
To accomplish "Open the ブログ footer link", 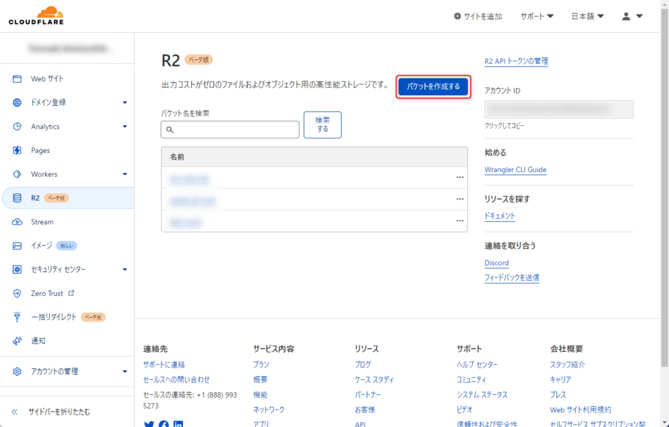I will (x=363, y=365).
